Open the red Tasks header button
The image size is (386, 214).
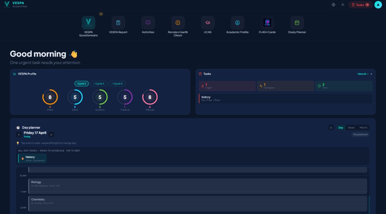[360, 5]
